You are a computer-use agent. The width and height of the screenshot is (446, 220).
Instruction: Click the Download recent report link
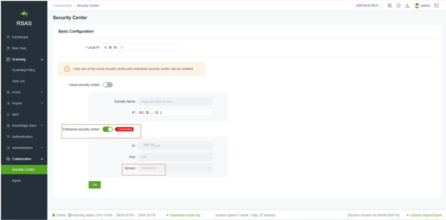[186, 215]
